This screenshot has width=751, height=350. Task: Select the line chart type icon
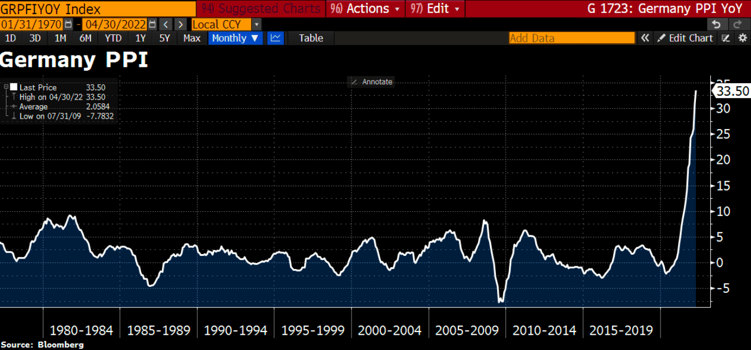275,38
